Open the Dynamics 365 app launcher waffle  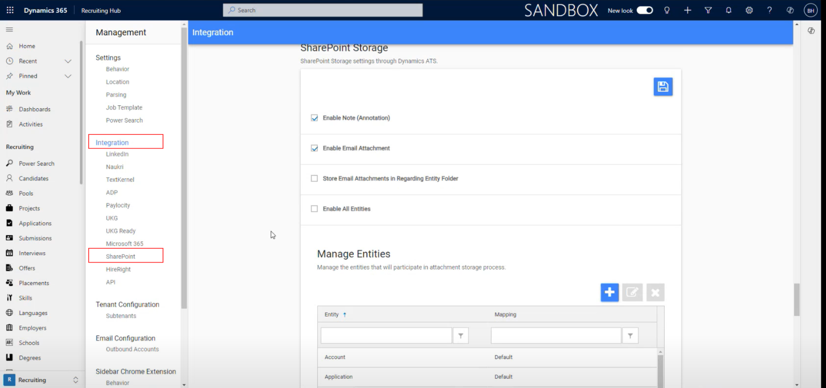pyautogui.click(x=10, y=10)
